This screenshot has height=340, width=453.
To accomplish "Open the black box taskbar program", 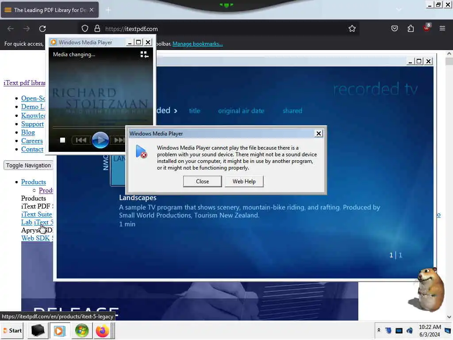I will [x=38, y=330].
